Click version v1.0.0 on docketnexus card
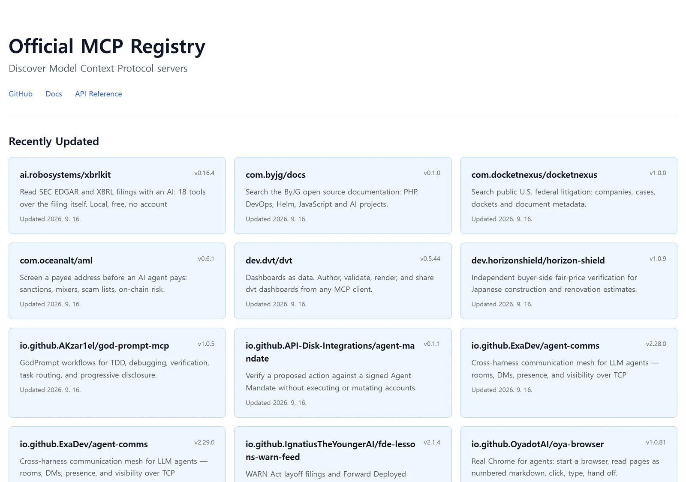Image resolution: width=686 pixels, height=482 pixels. 658,173
